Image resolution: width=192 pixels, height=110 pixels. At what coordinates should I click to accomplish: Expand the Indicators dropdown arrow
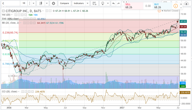click(x=88, y=3)
